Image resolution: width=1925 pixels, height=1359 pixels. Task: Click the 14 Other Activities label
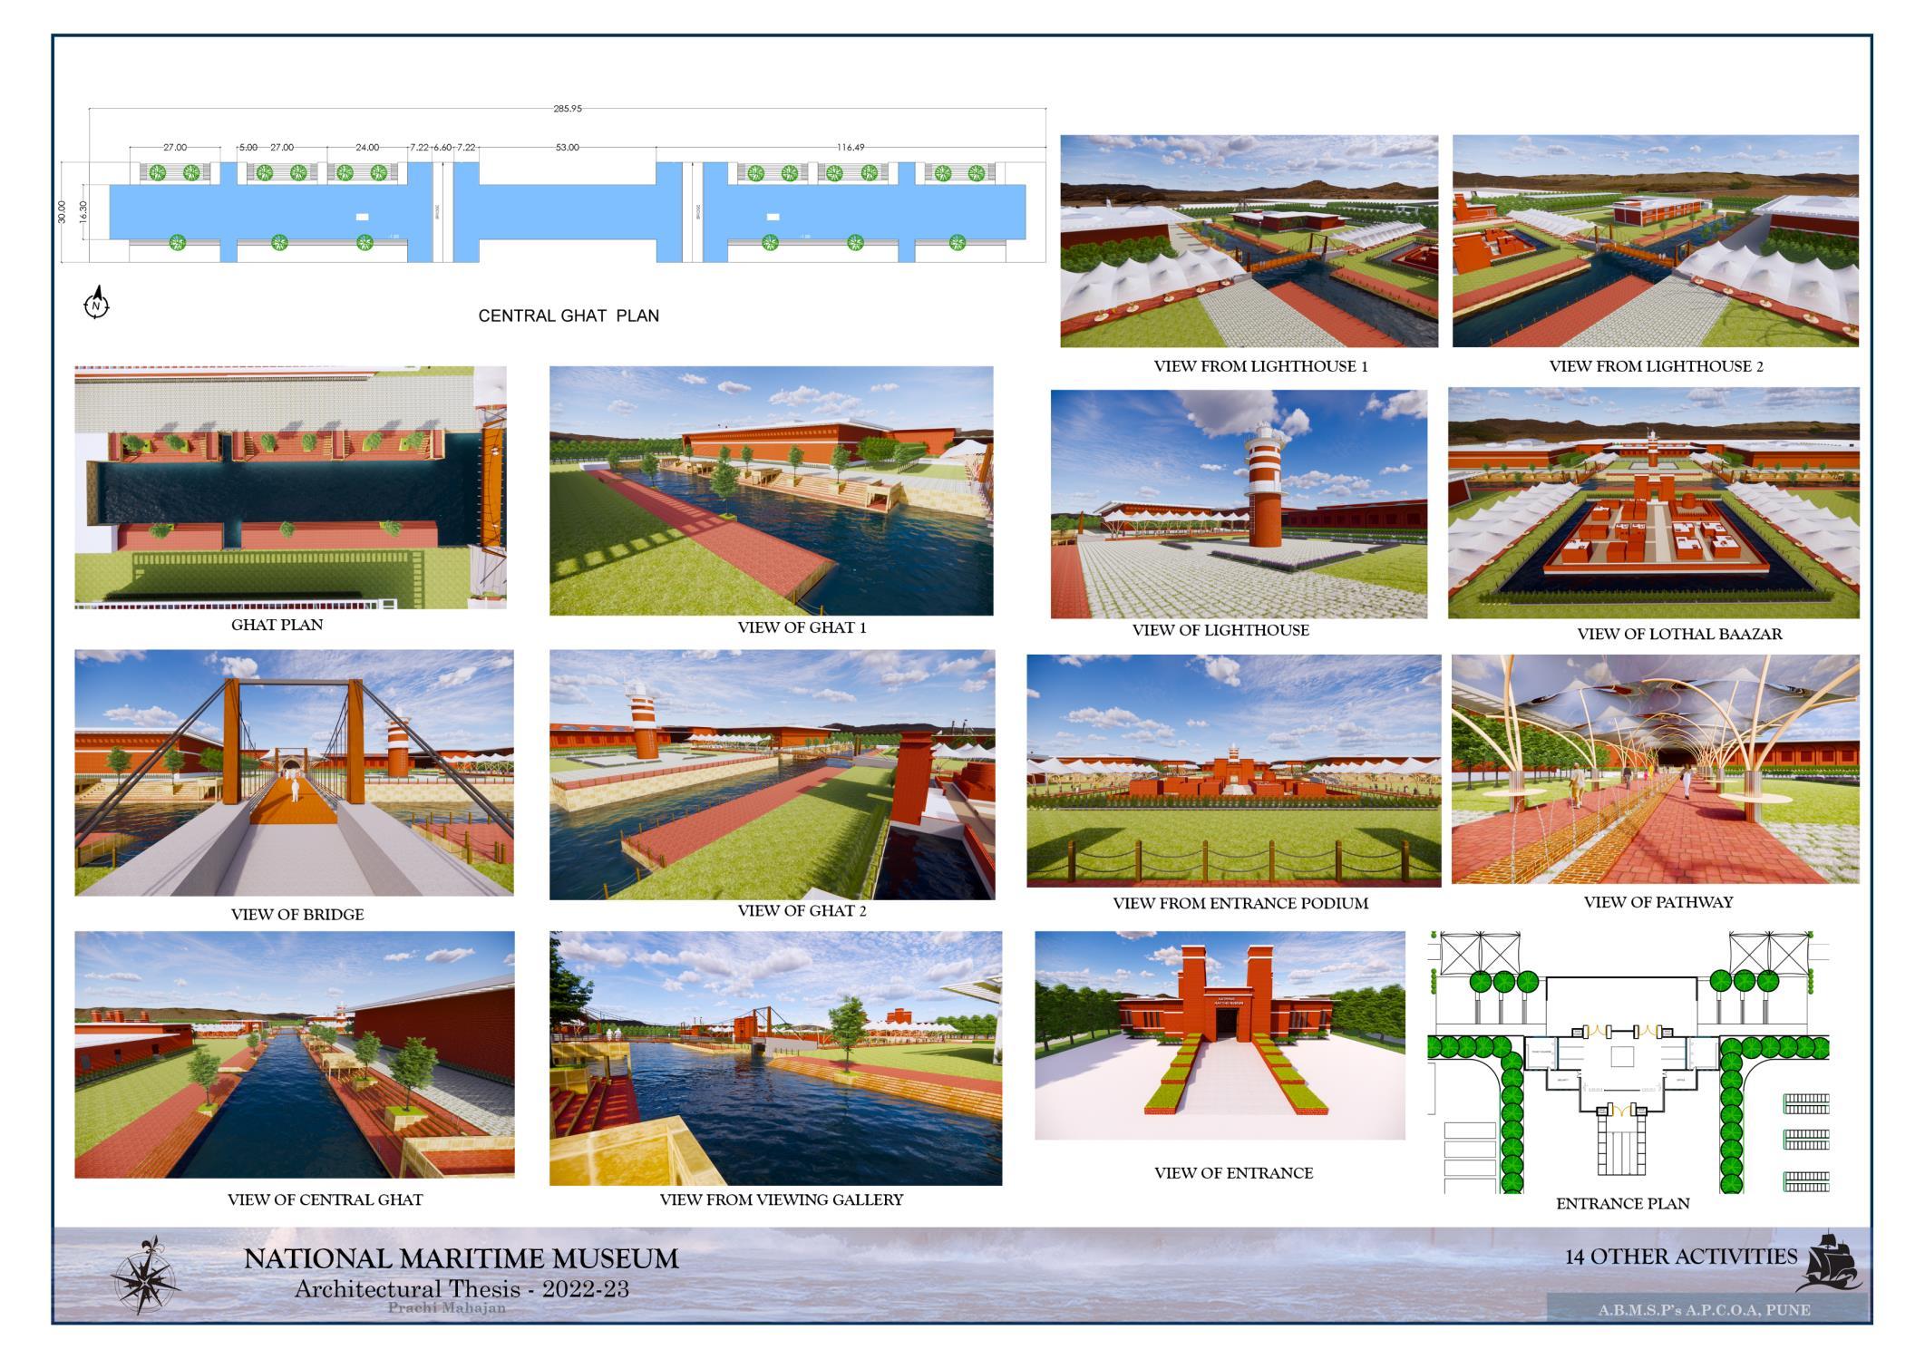(x=1680, y=1257)
